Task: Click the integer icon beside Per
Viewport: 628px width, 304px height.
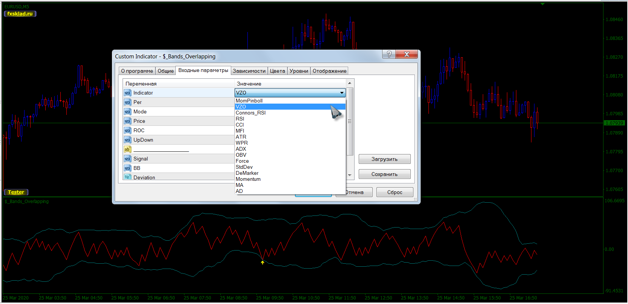Action: coord(127,102)
